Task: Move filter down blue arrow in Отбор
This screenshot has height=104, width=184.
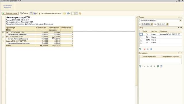Action: click(151, 49)
